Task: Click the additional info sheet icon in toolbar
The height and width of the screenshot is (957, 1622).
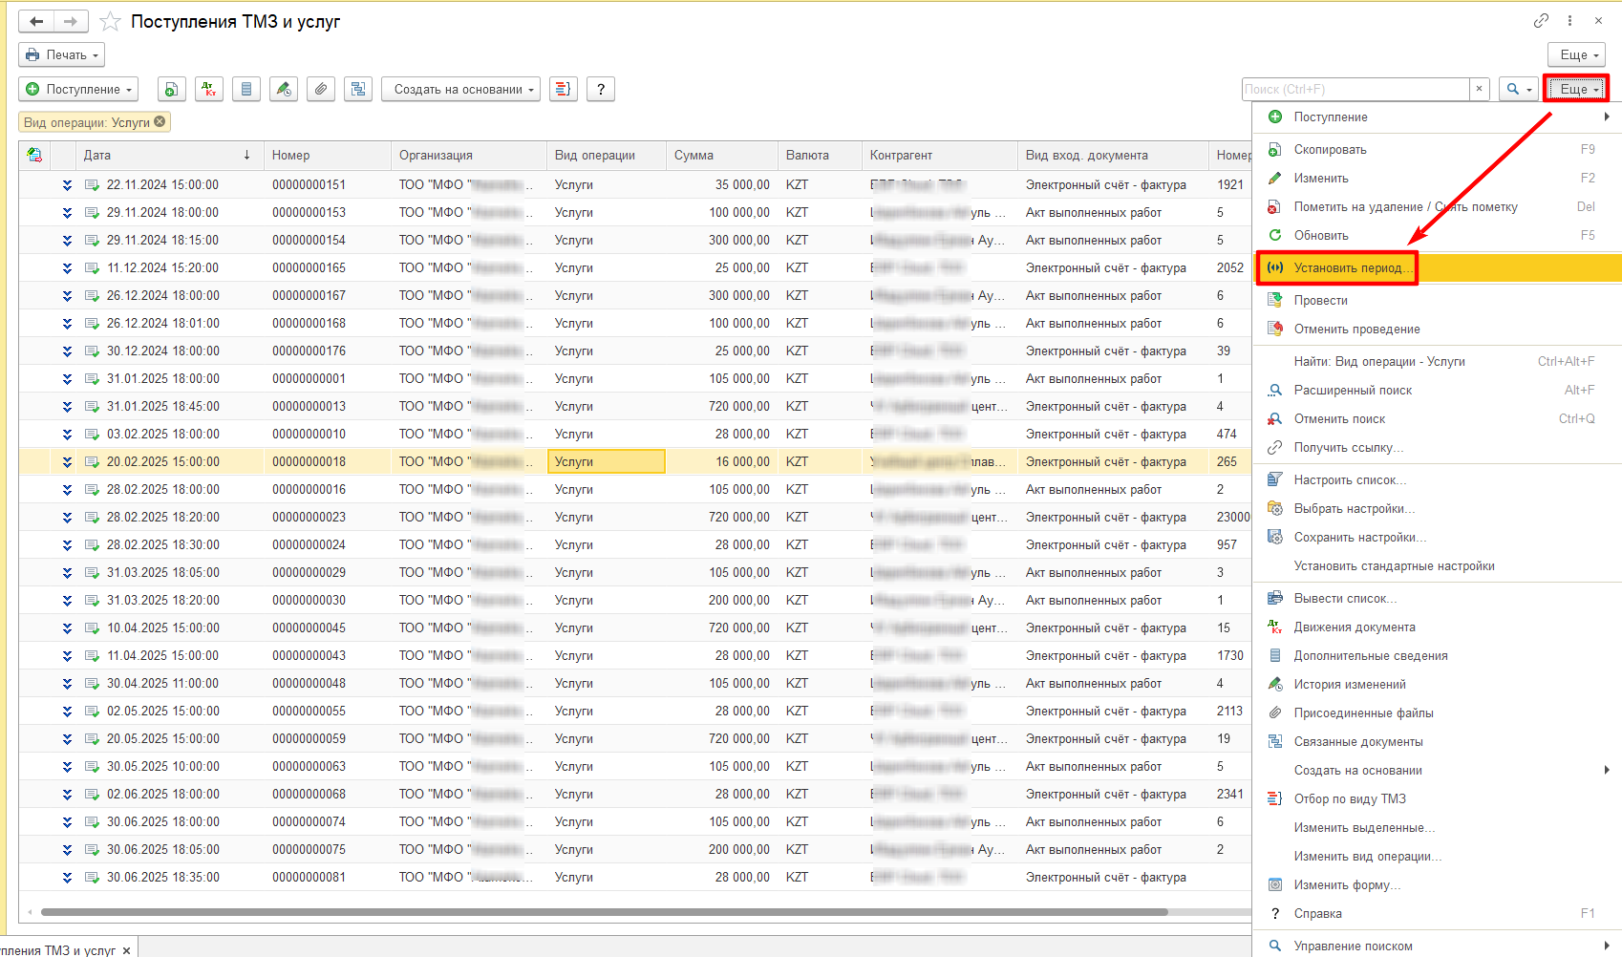Action: (246, 89)
